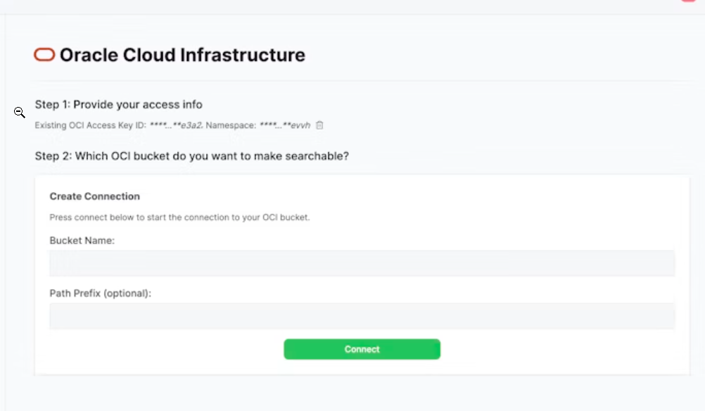
Task: Click the Path Prefix (optional) label
Action: pos(101,293)
